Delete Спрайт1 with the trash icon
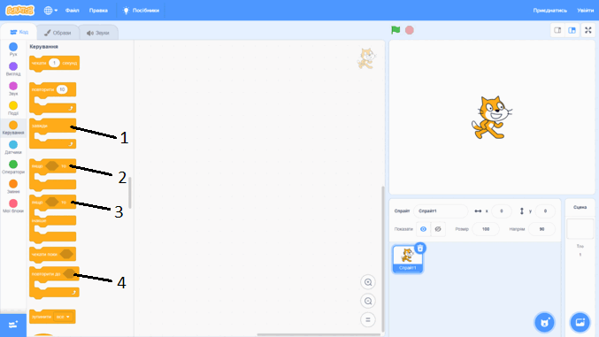The height and width of the screenshot is (337, 599). coord(420,249)
